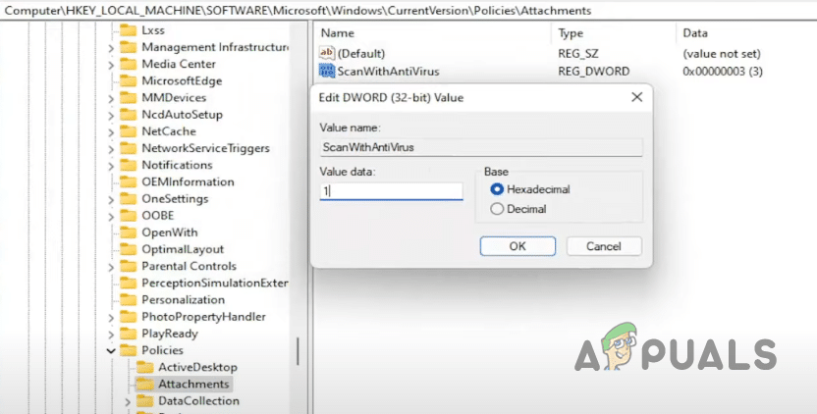Click the Type column header

[x=570, y=33]
